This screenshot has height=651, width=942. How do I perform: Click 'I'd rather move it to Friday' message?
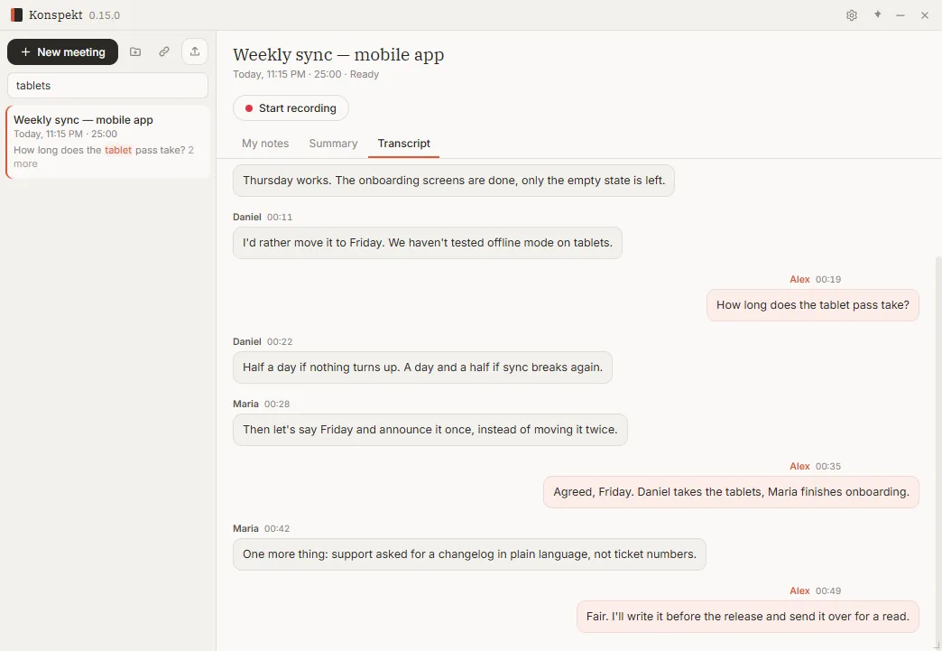click(427, 243)
